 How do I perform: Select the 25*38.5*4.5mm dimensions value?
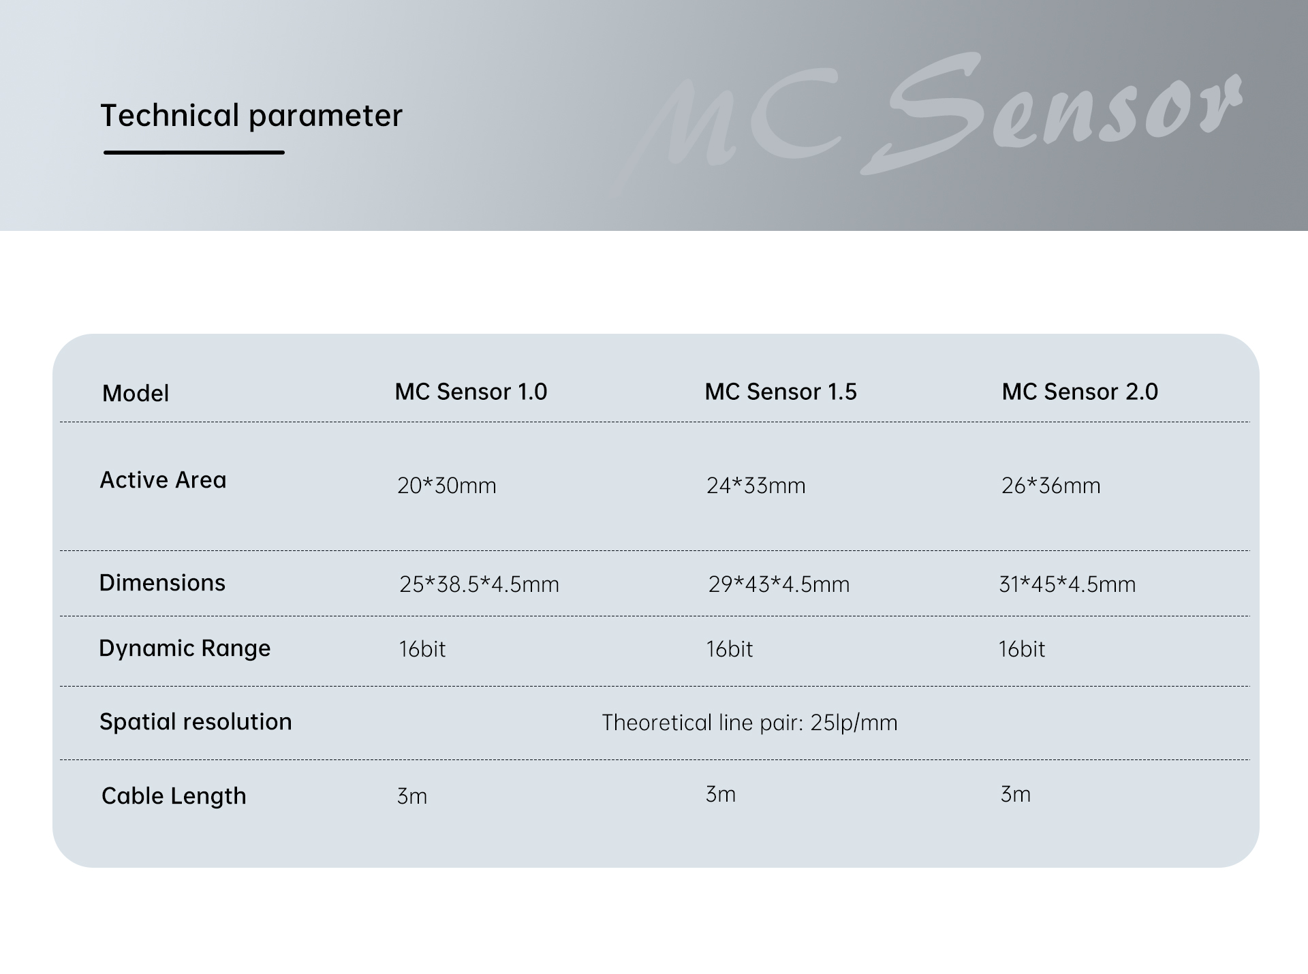[479, 584]
